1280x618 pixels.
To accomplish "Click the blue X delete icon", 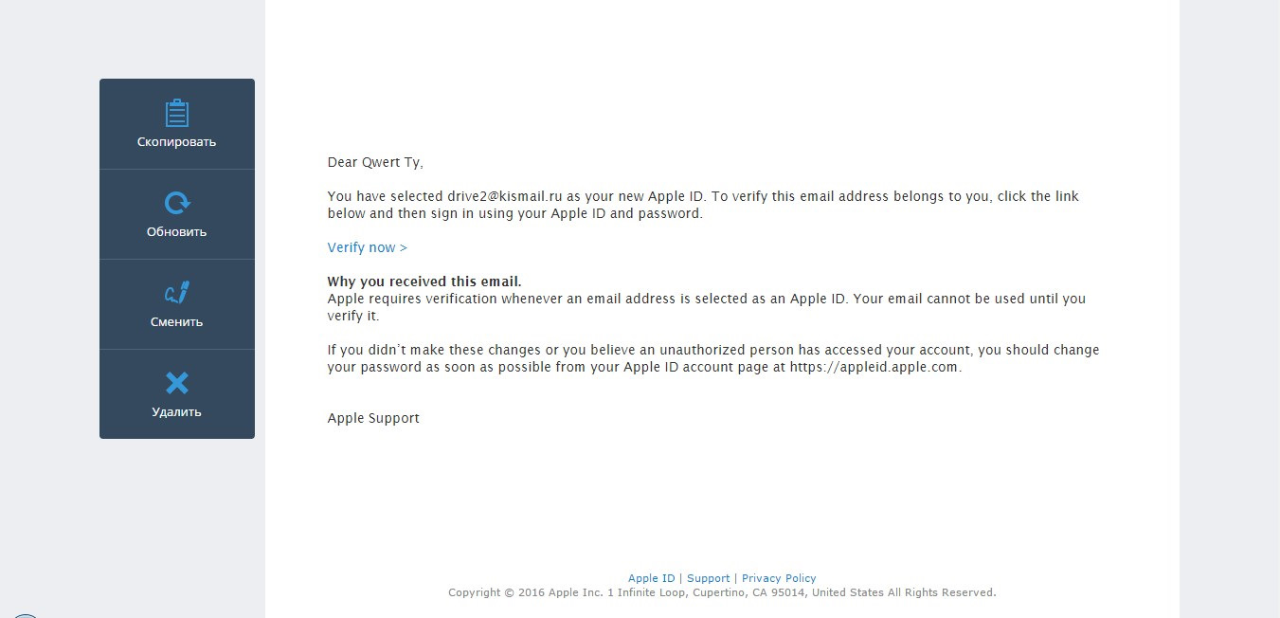I will click(177, 383).
